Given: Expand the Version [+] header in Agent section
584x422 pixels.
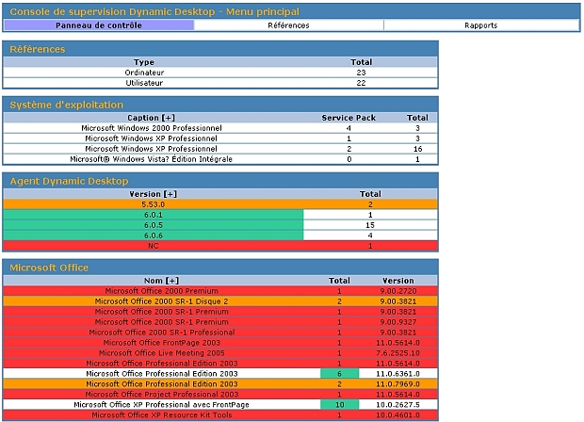Looking at the screenshot, I should [154, 194].
